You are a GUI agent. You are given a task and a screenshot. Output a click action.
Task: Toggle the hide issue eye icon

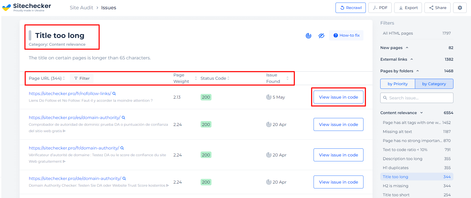[321, 36]
